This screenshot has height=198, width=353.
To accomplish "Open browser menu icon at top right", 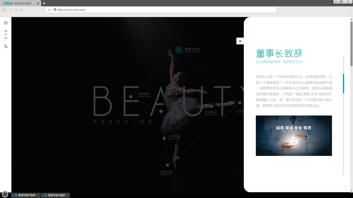I will pyautogui.click(x=349, y=10).
